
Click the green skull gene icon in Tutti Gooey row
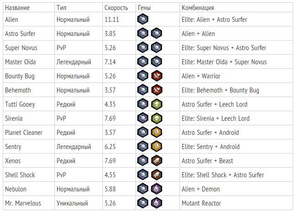click(157, 104)
